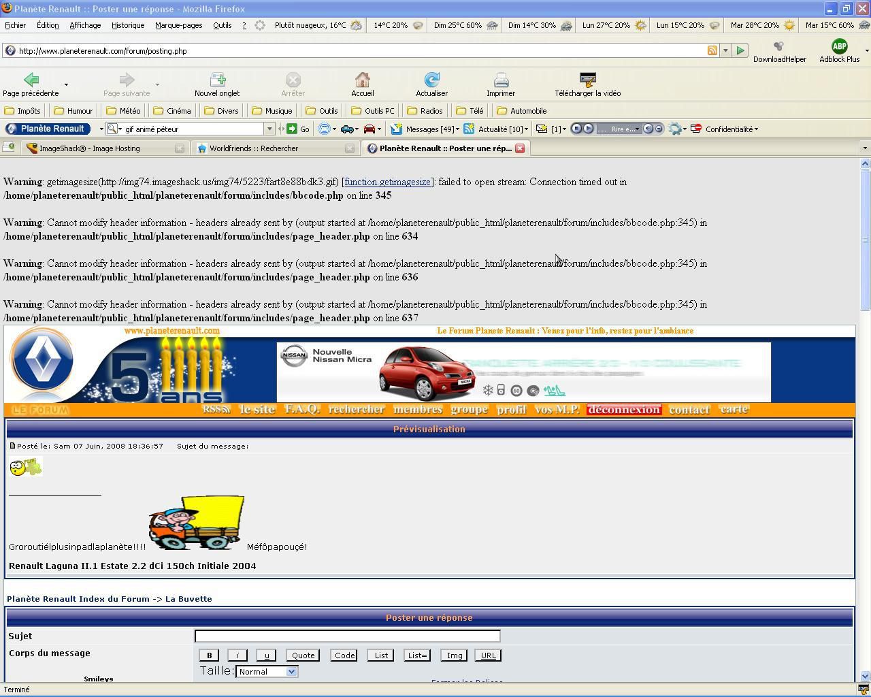Screen dimensions: 871x697
Task: Go to home page via Accueil icon
Action: pos(363,84)
